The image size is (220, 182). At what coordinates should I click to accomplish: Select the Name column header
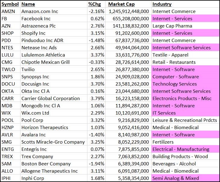click(28, 4)
